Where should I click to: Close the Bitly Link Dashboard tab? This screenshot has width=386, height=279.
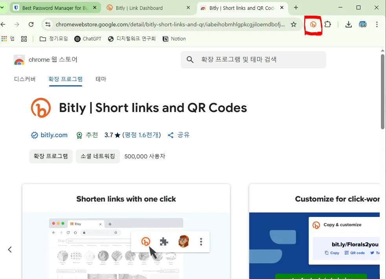[188, 7]
